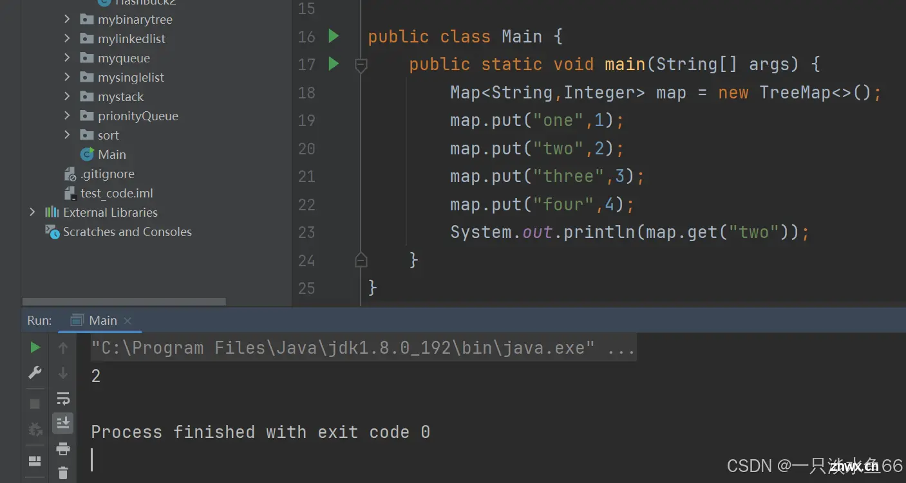Click the gray stop process square
Viewport: 906px width, 483px height.
[35, 403]
